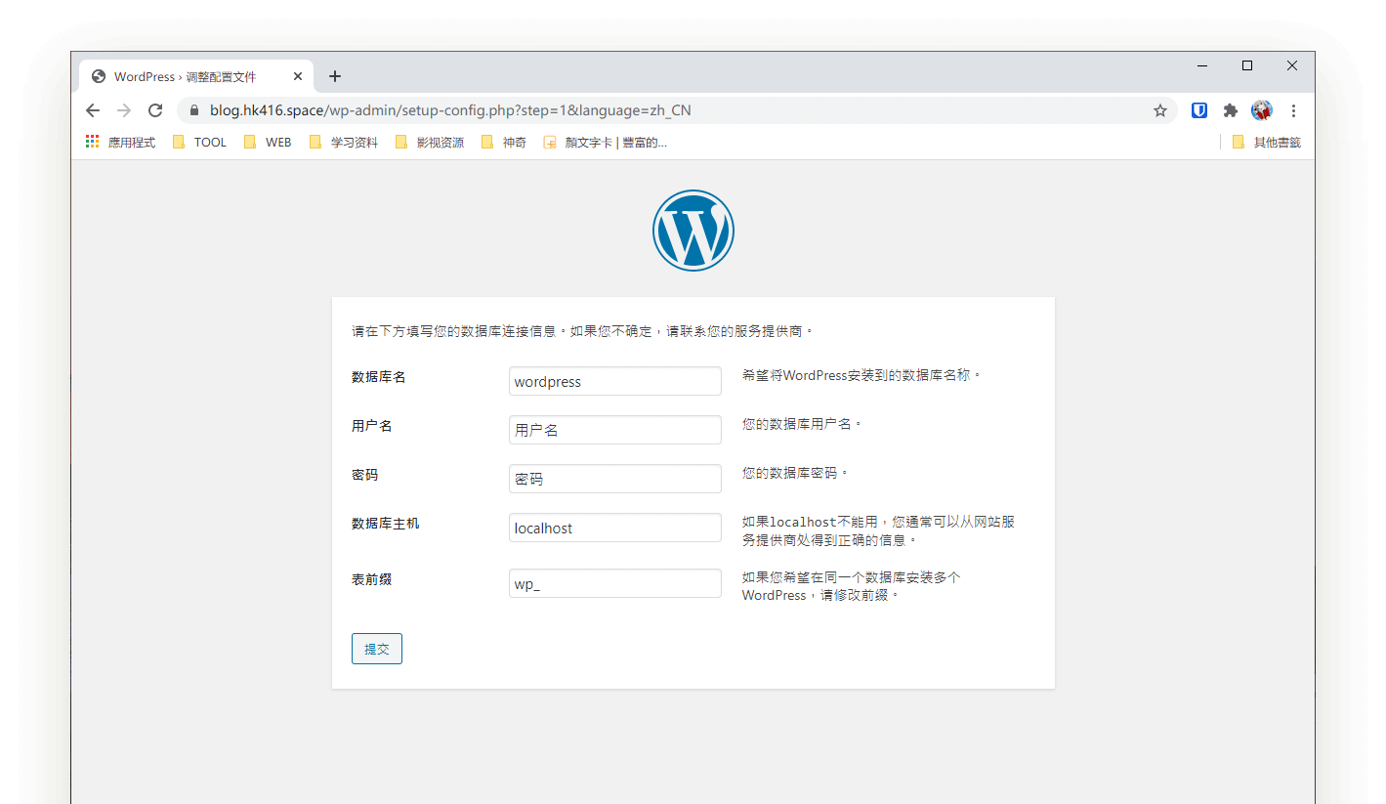Click the 提交 submit button
This screenshot has width=1386, height=804.
coord(377,649)
